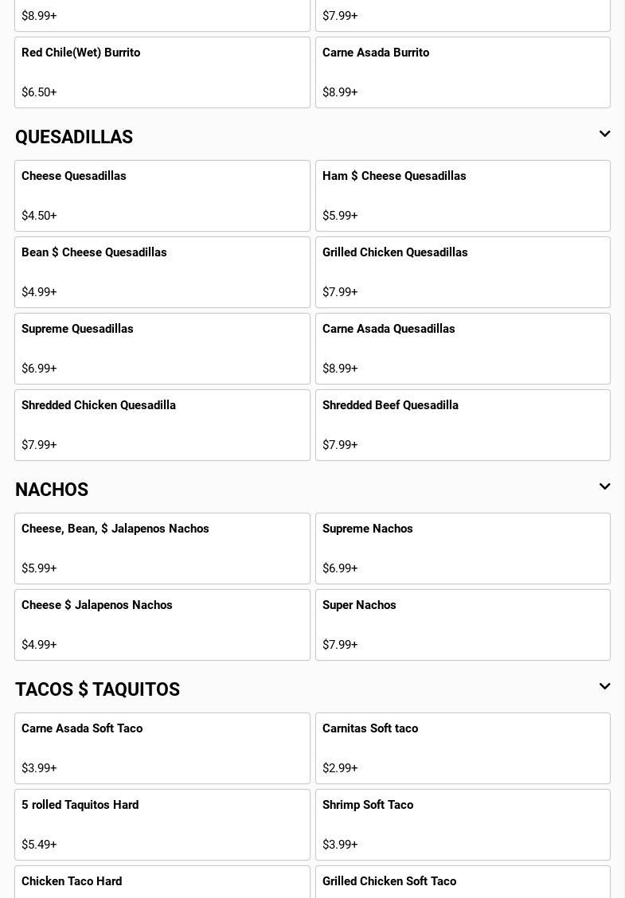
Task: Open the Shrimp Soft Taco item
Action: [x=463, y=825]
